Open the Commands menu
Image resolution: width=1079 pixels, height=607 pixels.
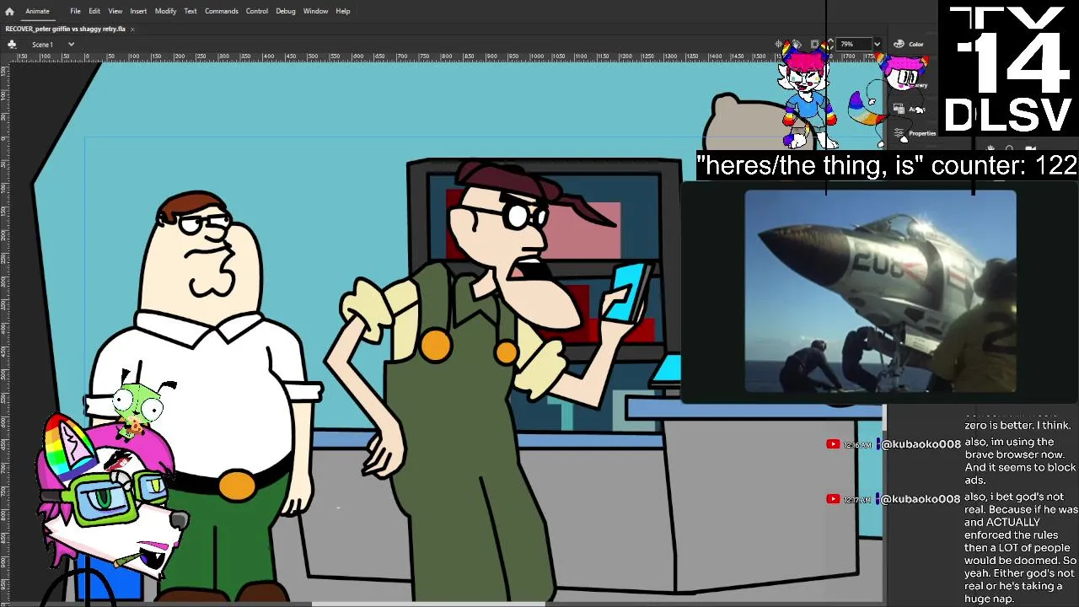coord(222,11)
